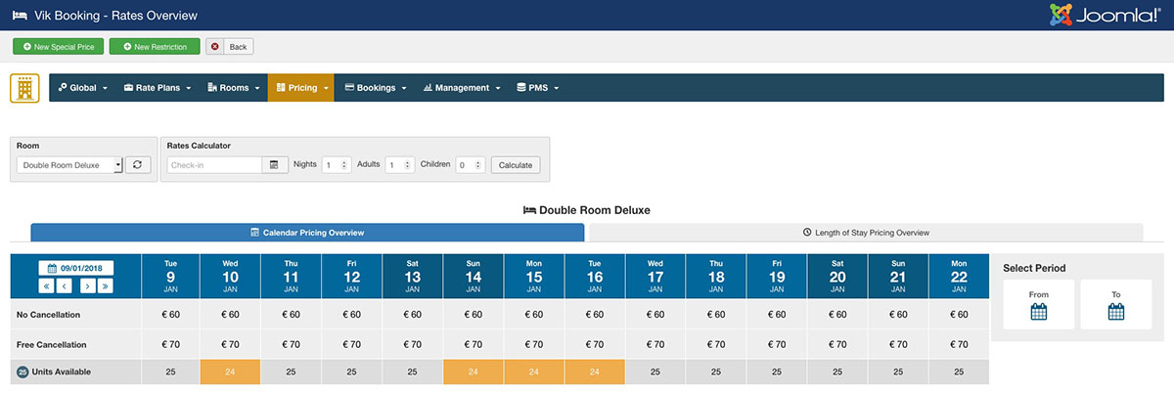Click the Check-in date input field
1174x393 pixels.
[x=214, y=165]
